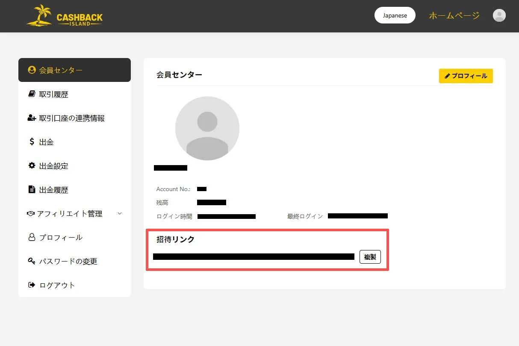Click the redacted invitation link text

254,257
